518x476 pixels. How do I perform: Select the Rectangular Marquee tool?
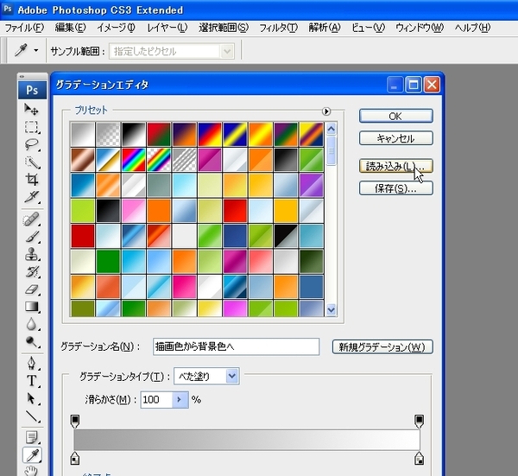32,127
